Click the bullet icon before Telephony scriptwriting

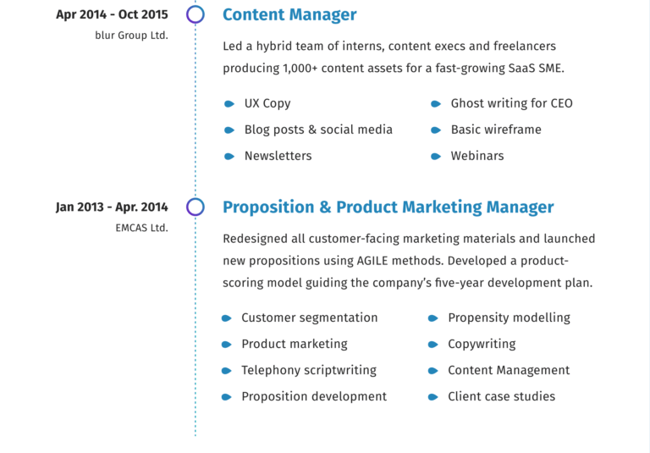click(226, 371)
